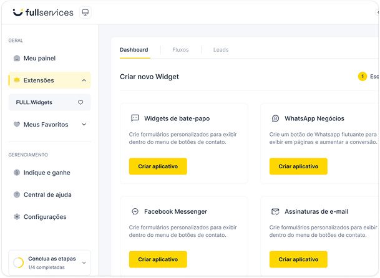Image resolution: width=380 pixels, height=278 pixels.
Task: Click the Assinaturas de e-mail envelope icon
Action: [x=275, y=211]
